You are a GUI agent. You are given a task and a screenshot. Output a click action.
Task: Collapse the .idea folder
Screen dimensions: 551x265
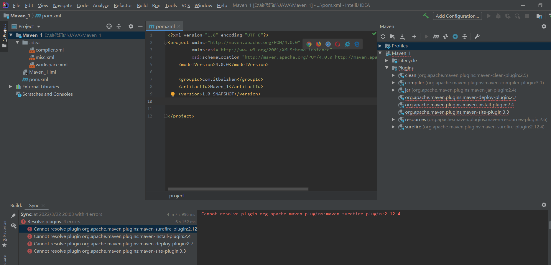click(17, 42)
